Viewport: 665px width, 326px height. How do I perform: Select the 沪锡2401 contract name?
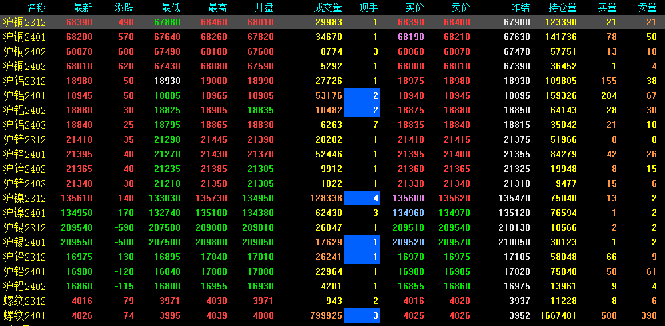24,243
